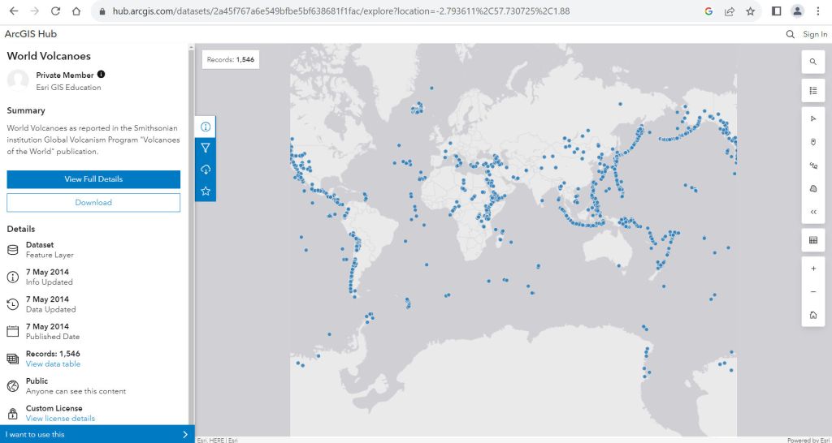Image resolution: width=832 pixels, height=443 pixels.
Task: Show the map legend list
Action: (813, 90)
